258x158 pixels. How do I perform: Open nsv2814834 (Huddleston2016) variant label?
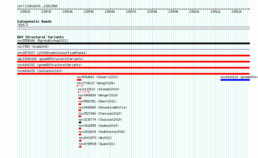click(x=102, y=132)
